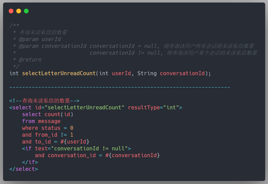Click the if test="conversationId != null" tag
The height and width of the screenshot is (184, 268).
pyautogui.click(x=76, y=149)
